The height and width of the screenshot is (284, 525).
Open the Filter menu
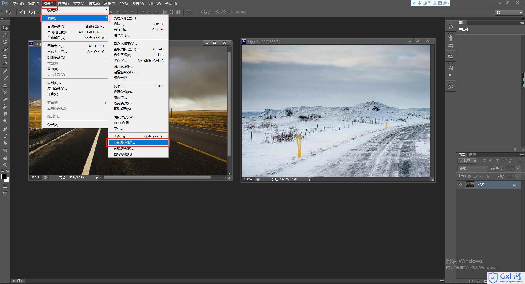(x=109, y=4)
